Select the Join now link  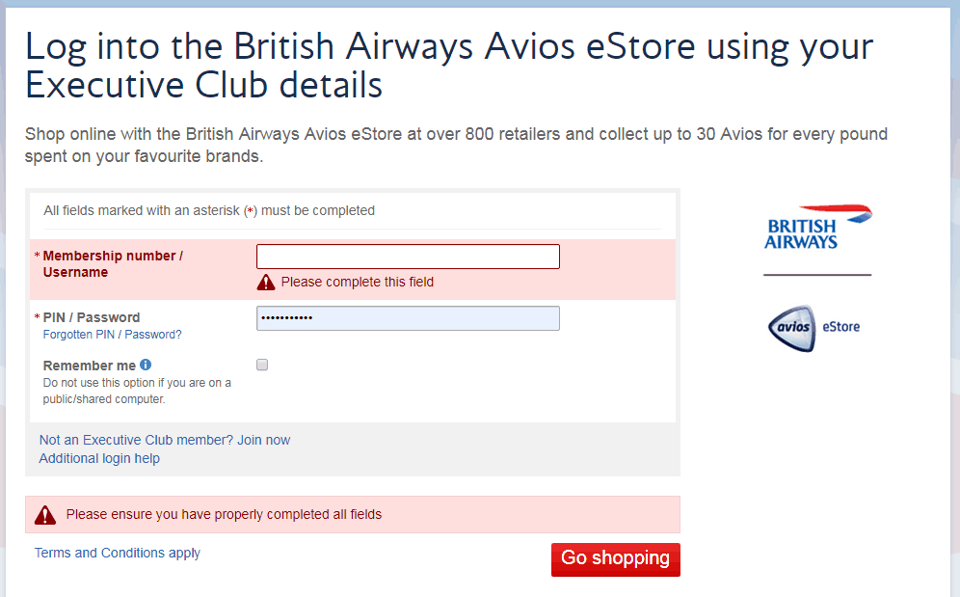click(x=263, y=439)
